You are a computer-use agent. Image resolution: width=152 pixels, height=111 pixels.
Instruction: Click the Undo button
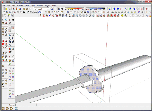click(x=28, y=12)
